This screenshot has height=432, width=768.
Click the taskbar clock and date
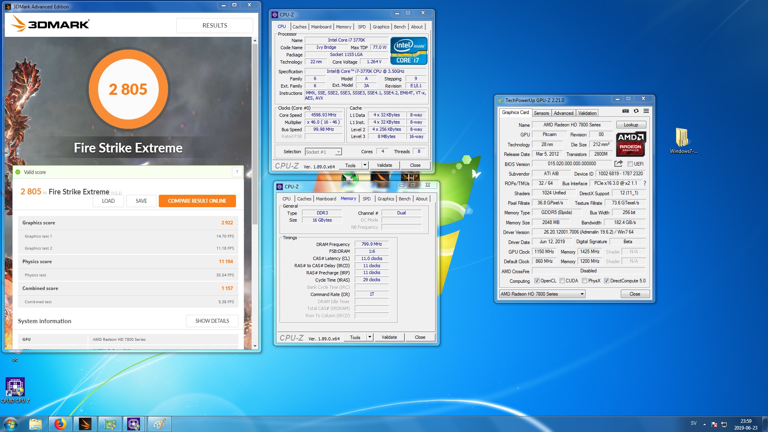[x=746, y=424]
